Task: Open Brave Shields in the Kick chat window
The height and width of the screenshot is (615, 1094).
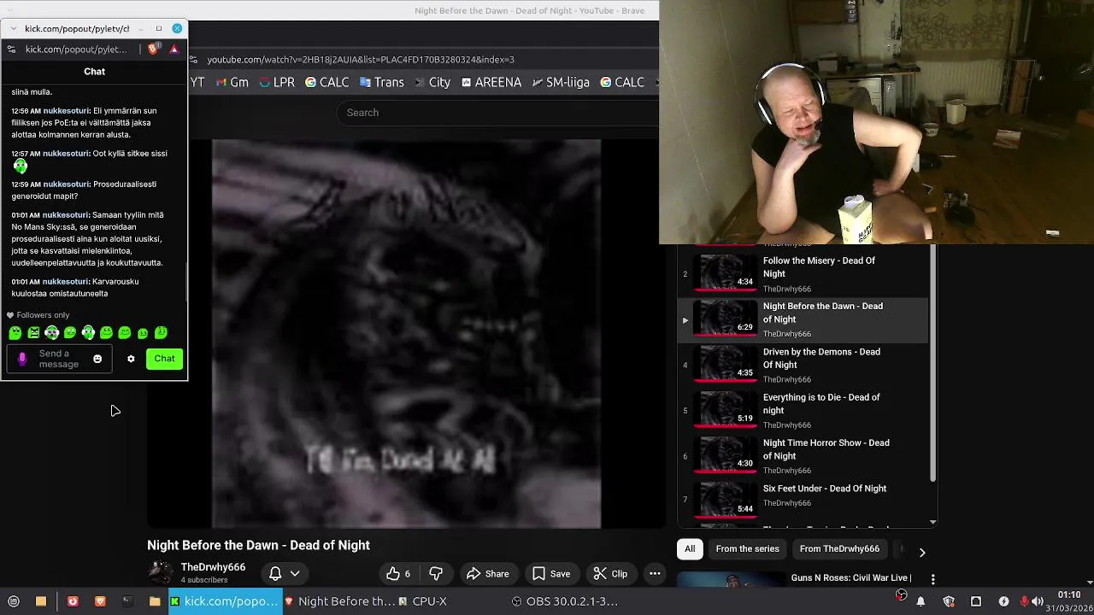Action: click(x=153, y=50)
